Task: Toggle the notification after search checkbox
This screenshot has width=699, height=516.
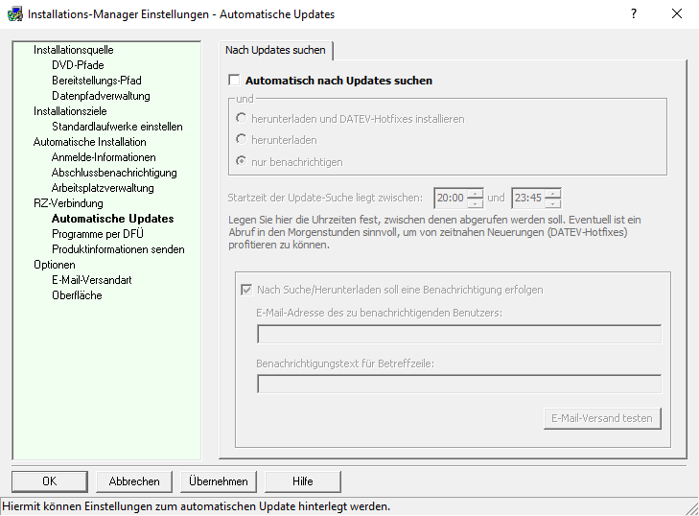Action: coord(246,290)
